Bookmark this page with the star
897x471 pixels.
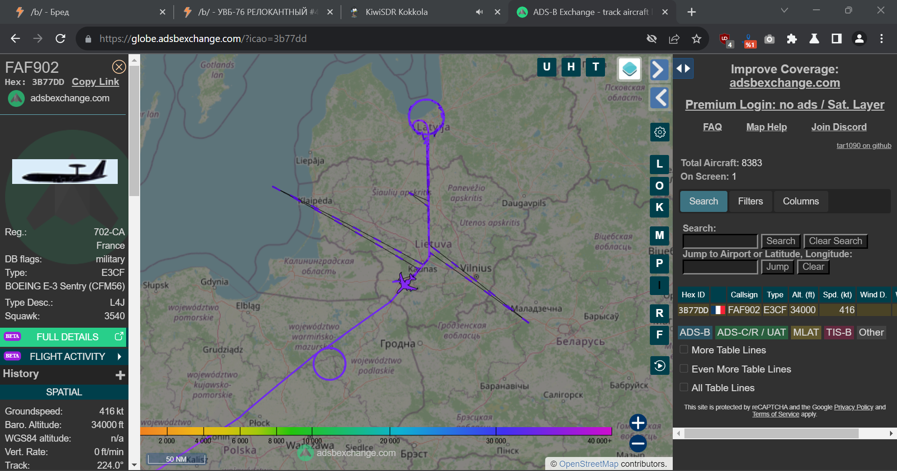tap(697, 39)
